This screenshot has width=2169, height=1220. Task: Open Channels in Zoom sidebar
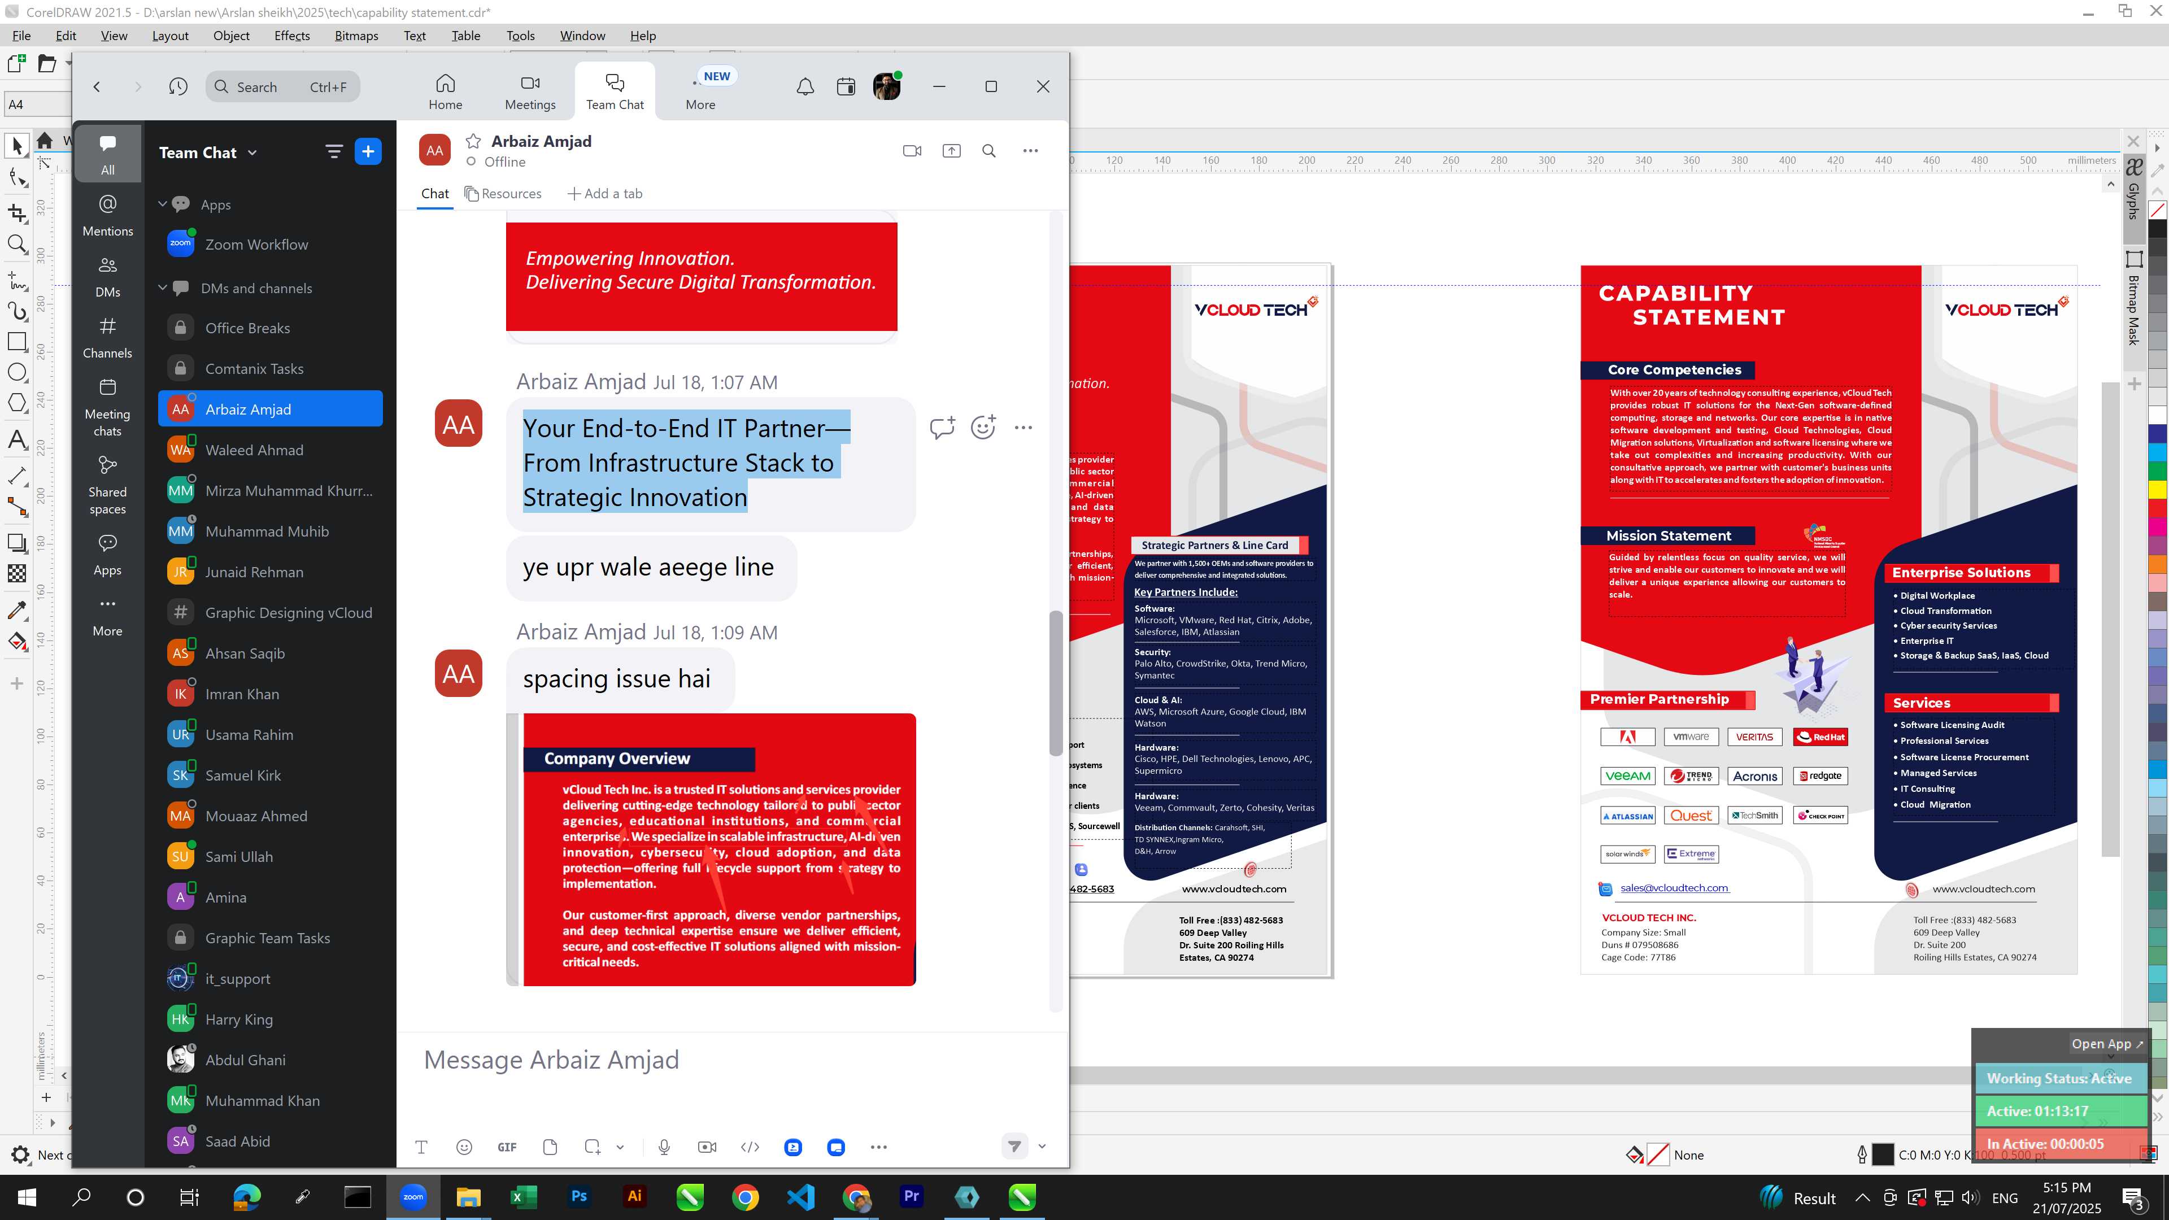pos(108,338)
